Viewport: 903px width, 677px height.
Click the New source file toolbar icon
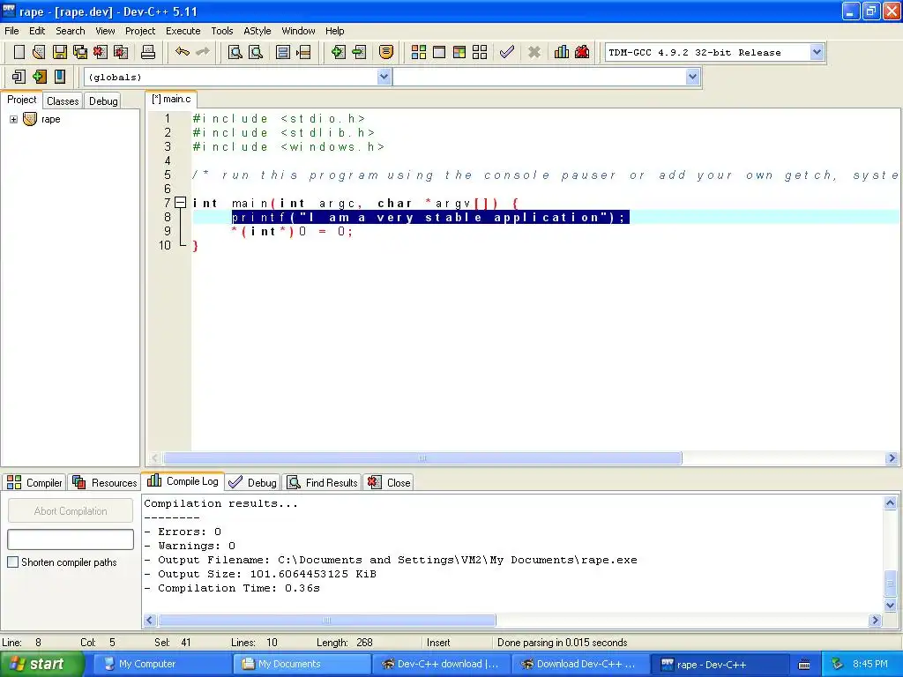[19, 52]
